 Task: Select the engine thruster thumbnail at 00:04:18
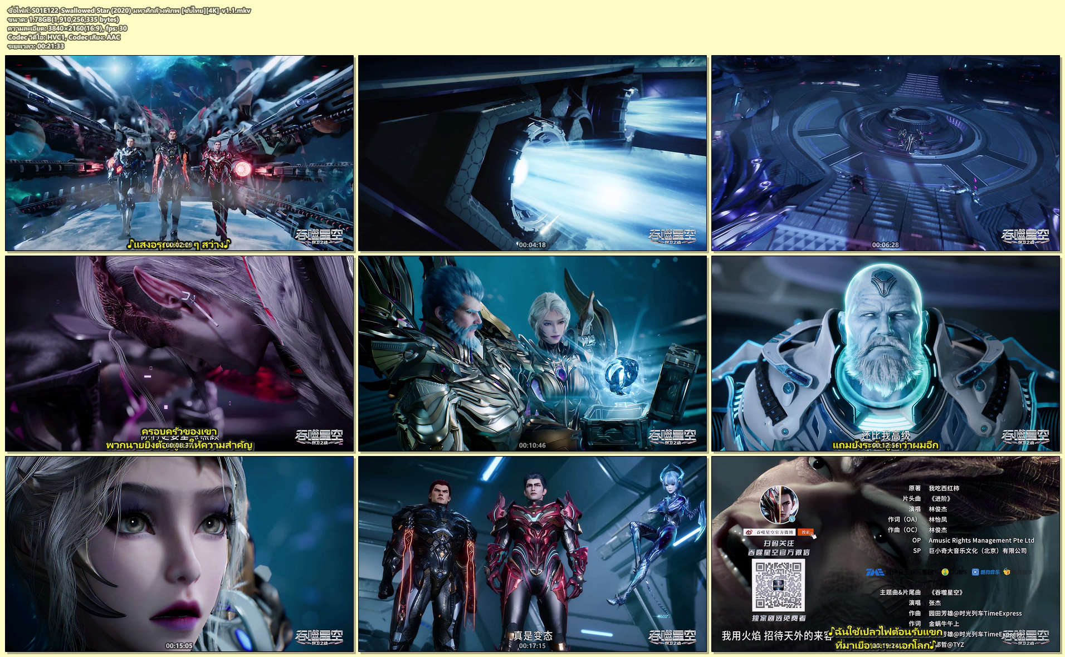pos(532,153)
